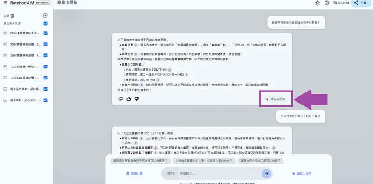Viewport: 373px width, 184px height.
Task: Open the Discord community link
Action: 341,3
